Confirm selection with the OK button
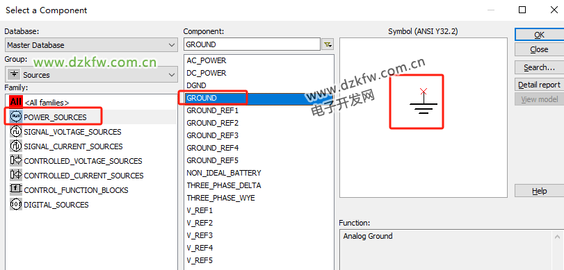 click(x=539, y=35)
